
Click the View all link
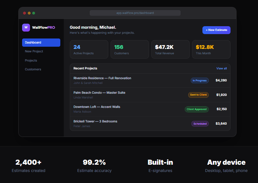coord(221,68)
